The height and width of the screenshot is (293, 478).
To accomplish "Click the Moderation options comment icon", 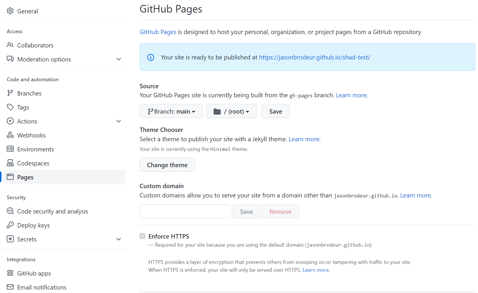I will [x=10, y=59].
